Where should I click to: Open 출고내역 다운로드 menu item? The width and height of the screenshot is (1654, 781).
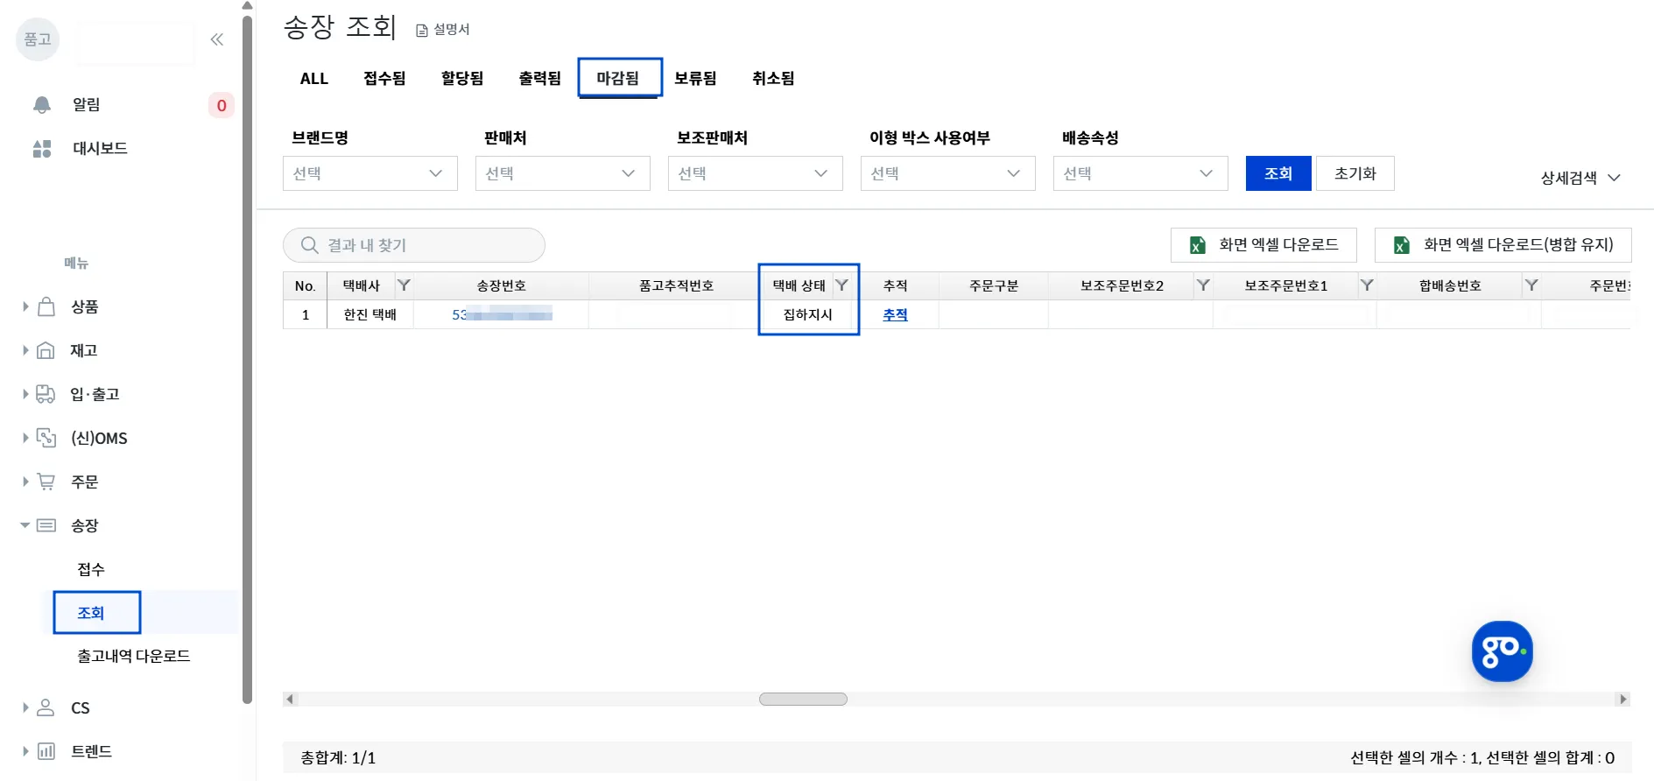(x=134, y=656)
